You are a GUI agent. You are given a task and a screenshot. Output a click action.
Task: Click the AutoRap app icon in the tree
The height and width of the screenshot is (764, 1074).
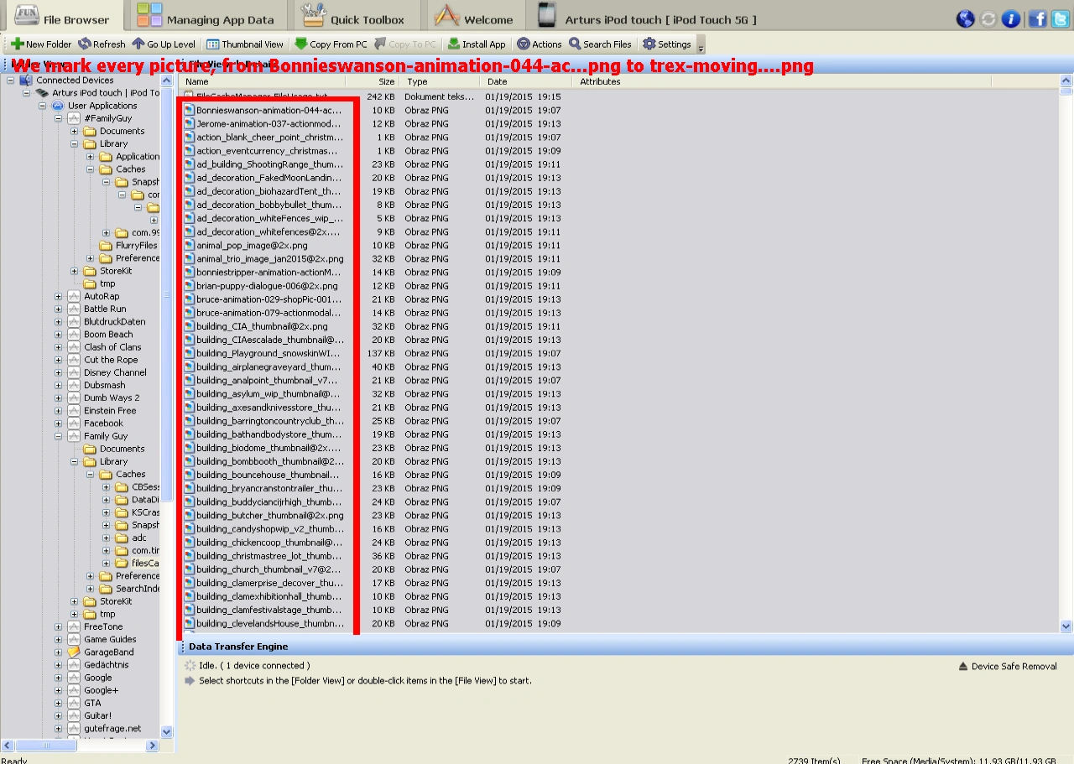[x=74, y=296]
